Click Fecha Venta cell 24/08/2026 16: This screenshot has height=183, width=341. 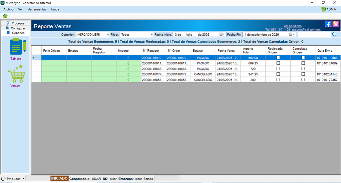pos(228,63)
